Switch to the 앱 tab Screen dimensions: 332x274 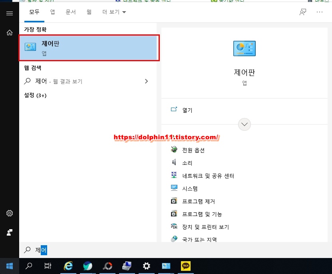52,12
